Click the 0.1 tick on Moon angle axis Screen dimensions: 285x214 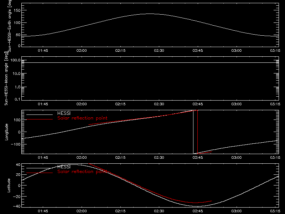17,100
